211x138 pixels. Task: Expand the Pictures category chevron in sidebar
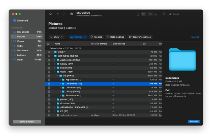[x=12, y=36]
